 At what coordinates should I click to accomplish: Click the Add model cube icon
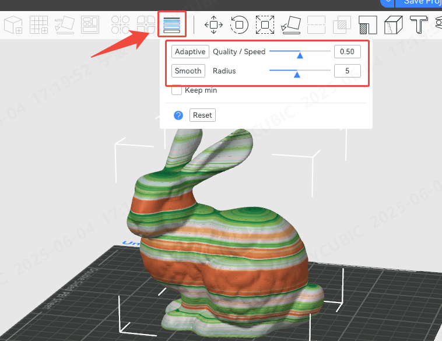13,25
